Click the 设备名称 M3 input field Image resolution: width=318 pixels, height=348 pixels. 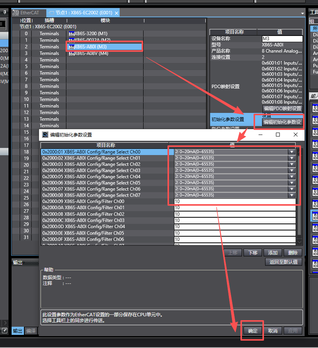click(282, 39)
